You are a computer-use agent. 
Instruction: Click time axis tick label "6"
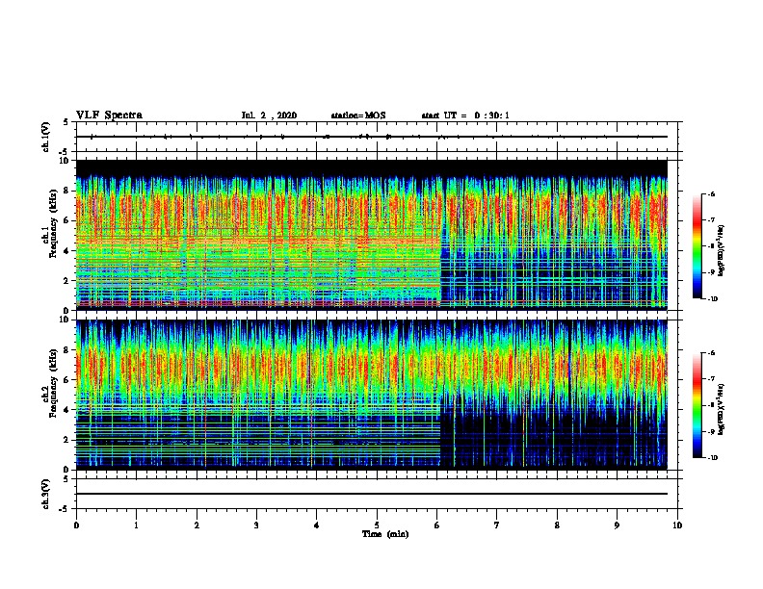pyautogui.click(x=436, y=525)
